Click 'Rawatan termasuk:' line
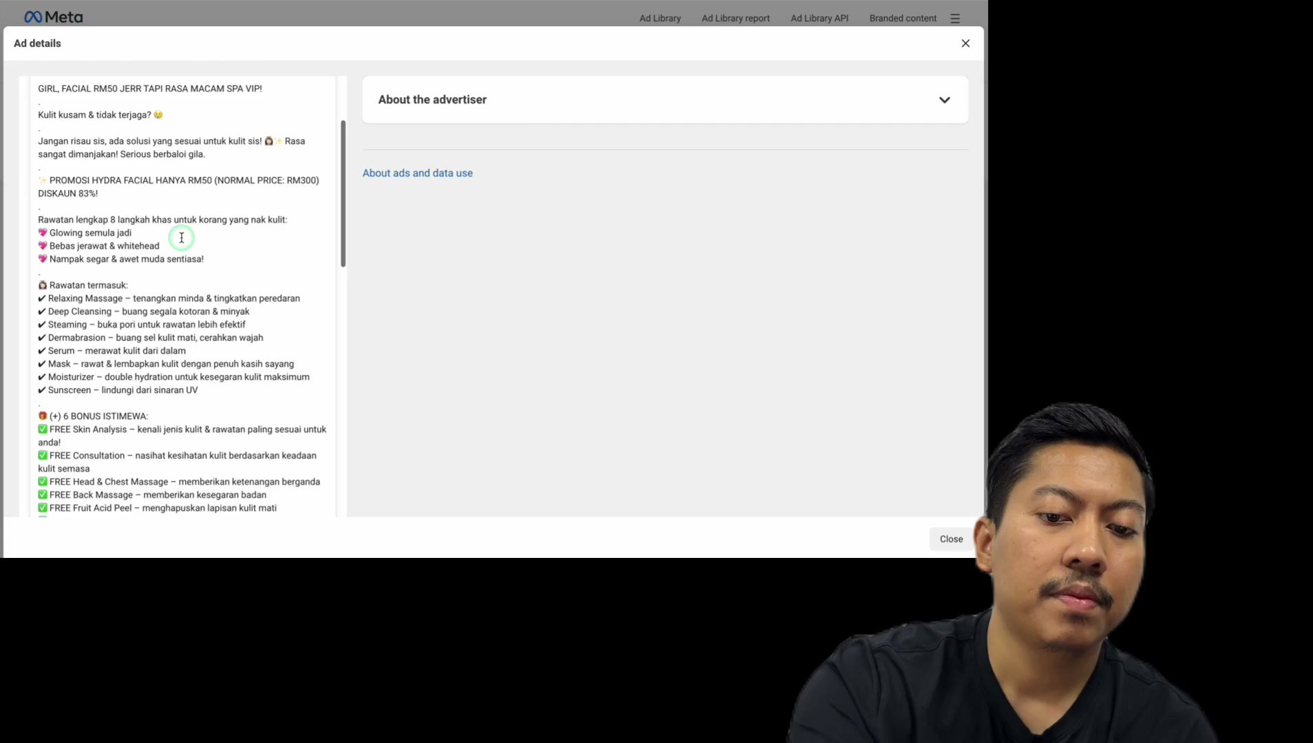Viewport: 1313px width, 743px height. point(83,286)
